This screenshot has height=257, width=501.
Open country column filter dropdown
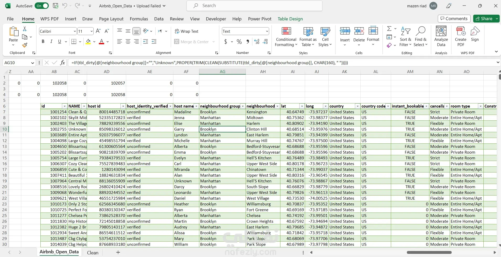[x=357, y=106]
